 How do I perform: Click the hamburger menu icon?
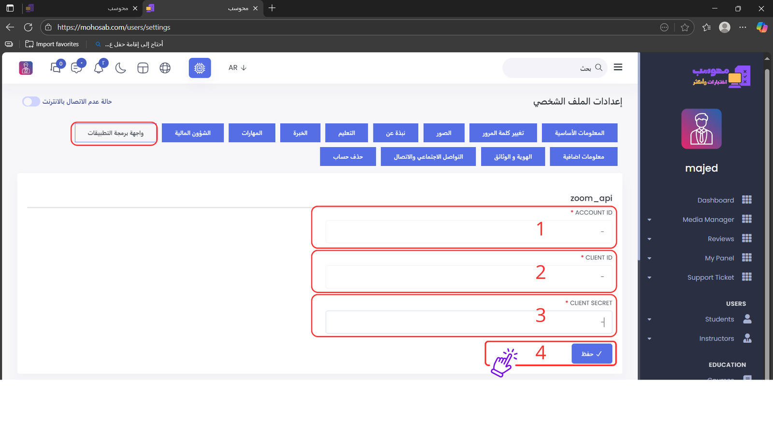tap(618, 68)
